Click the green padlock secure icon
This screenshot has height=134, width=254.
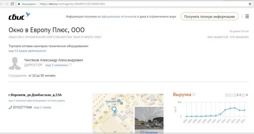(x=19, y=4)
